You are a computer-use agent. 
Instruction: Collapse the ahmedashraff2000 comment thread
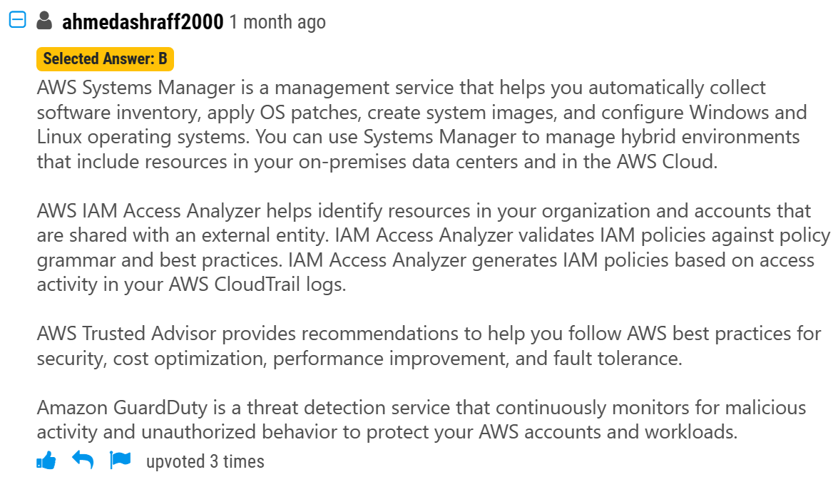(x=16, y=21)
